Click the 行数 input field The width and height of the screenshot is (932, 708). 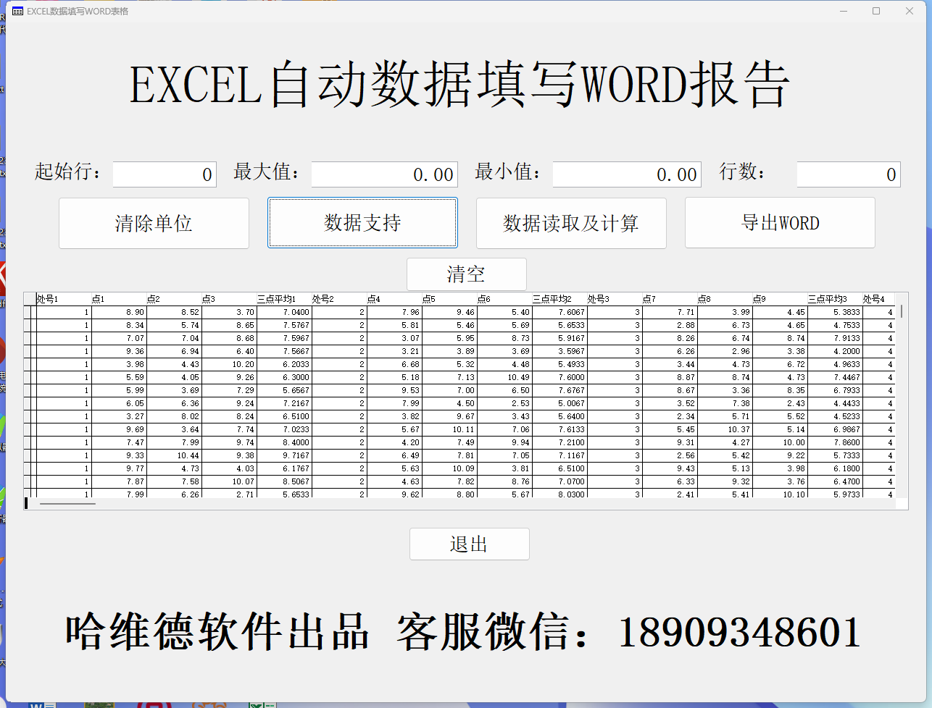click(x=849, y=174)
